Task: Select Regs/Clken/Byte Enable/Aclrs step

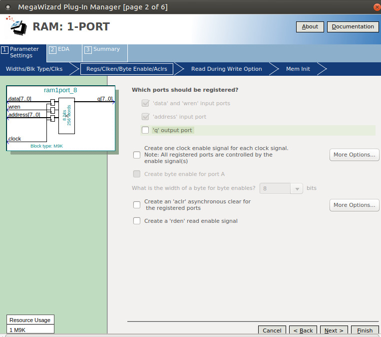Action: coord(127,69)
